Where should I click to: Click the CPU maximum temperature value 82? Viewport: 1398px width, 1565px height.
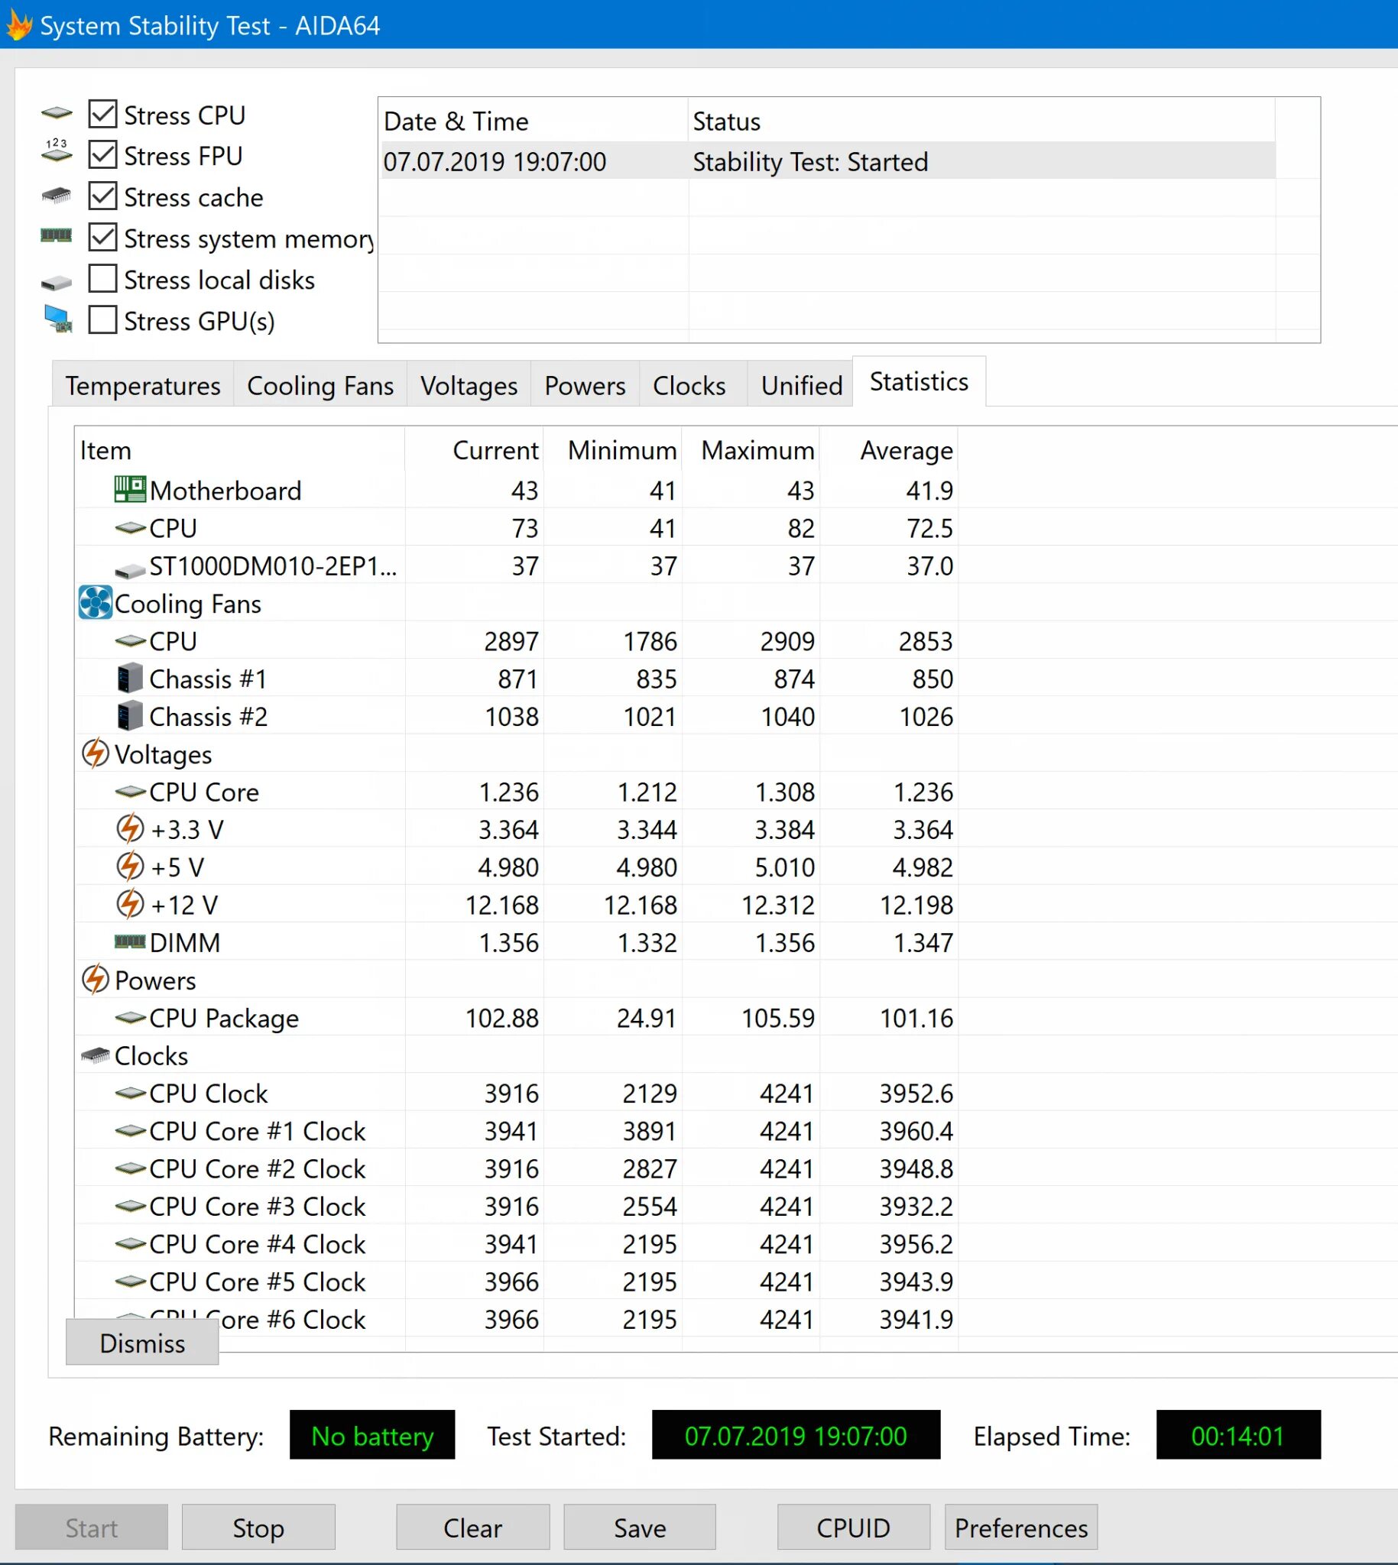pyautogui.click(x=800, y=527)
